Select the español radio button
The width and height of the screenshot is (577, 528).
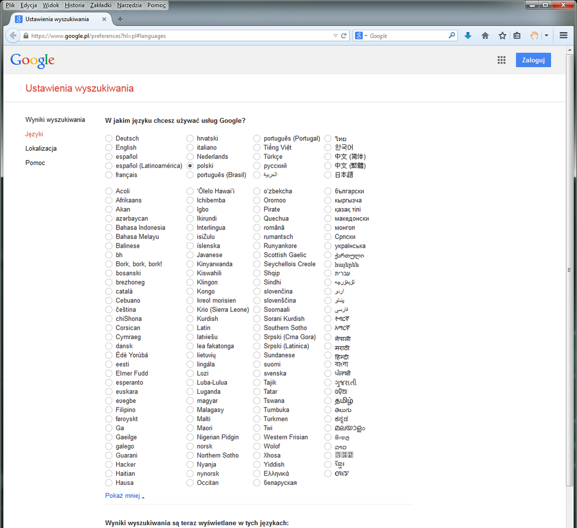[109, 156]
